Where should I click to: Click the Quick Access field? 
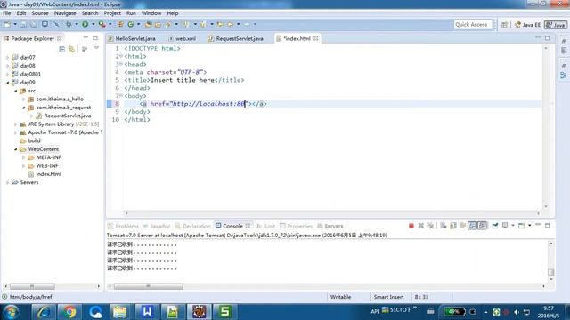point(473,25)
